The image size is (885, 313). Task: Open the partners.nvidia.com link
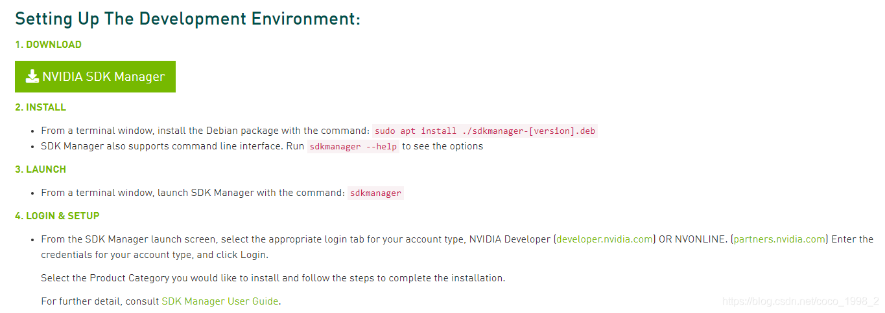pyautogui.click(x=781, y=239)
